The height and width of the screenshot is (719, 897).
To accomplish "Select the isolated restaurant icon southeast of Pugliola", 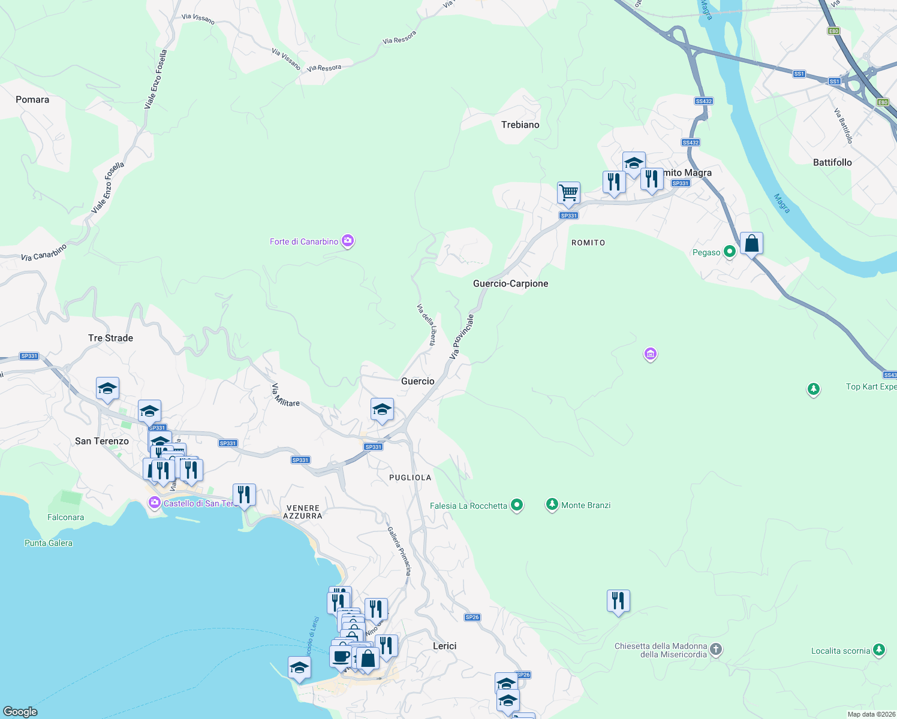I will point(618,600).
